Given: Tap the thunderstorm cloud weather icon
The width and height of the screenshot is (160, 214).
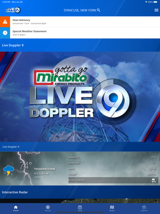Looking at the screenshot, I should [9, 170].
